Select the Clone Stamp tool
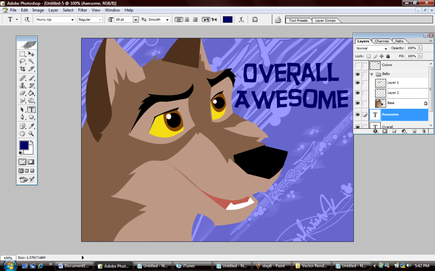Screen dimensions: 435x271 [23, 86]
